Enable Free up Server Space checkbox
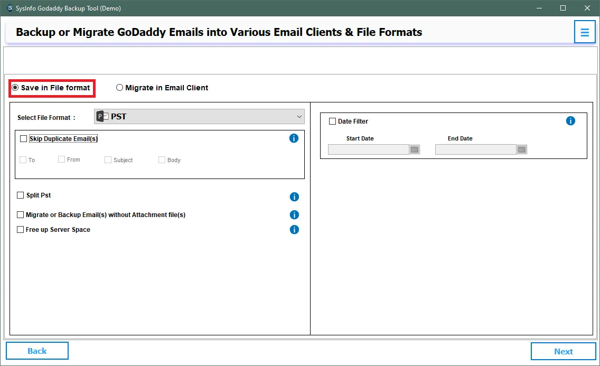Image resolution: width=600 pixels, height=366 pixels. pyautogui.click(x=21, y=230)
